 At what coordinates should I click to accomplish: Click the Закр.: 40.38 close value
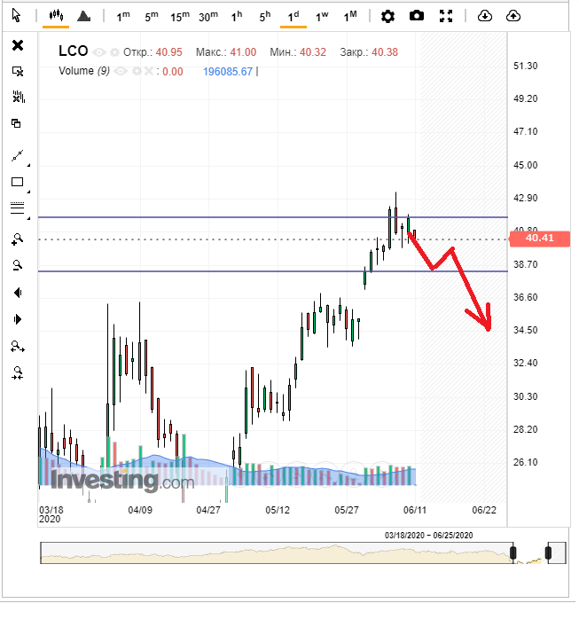point(369,52)
